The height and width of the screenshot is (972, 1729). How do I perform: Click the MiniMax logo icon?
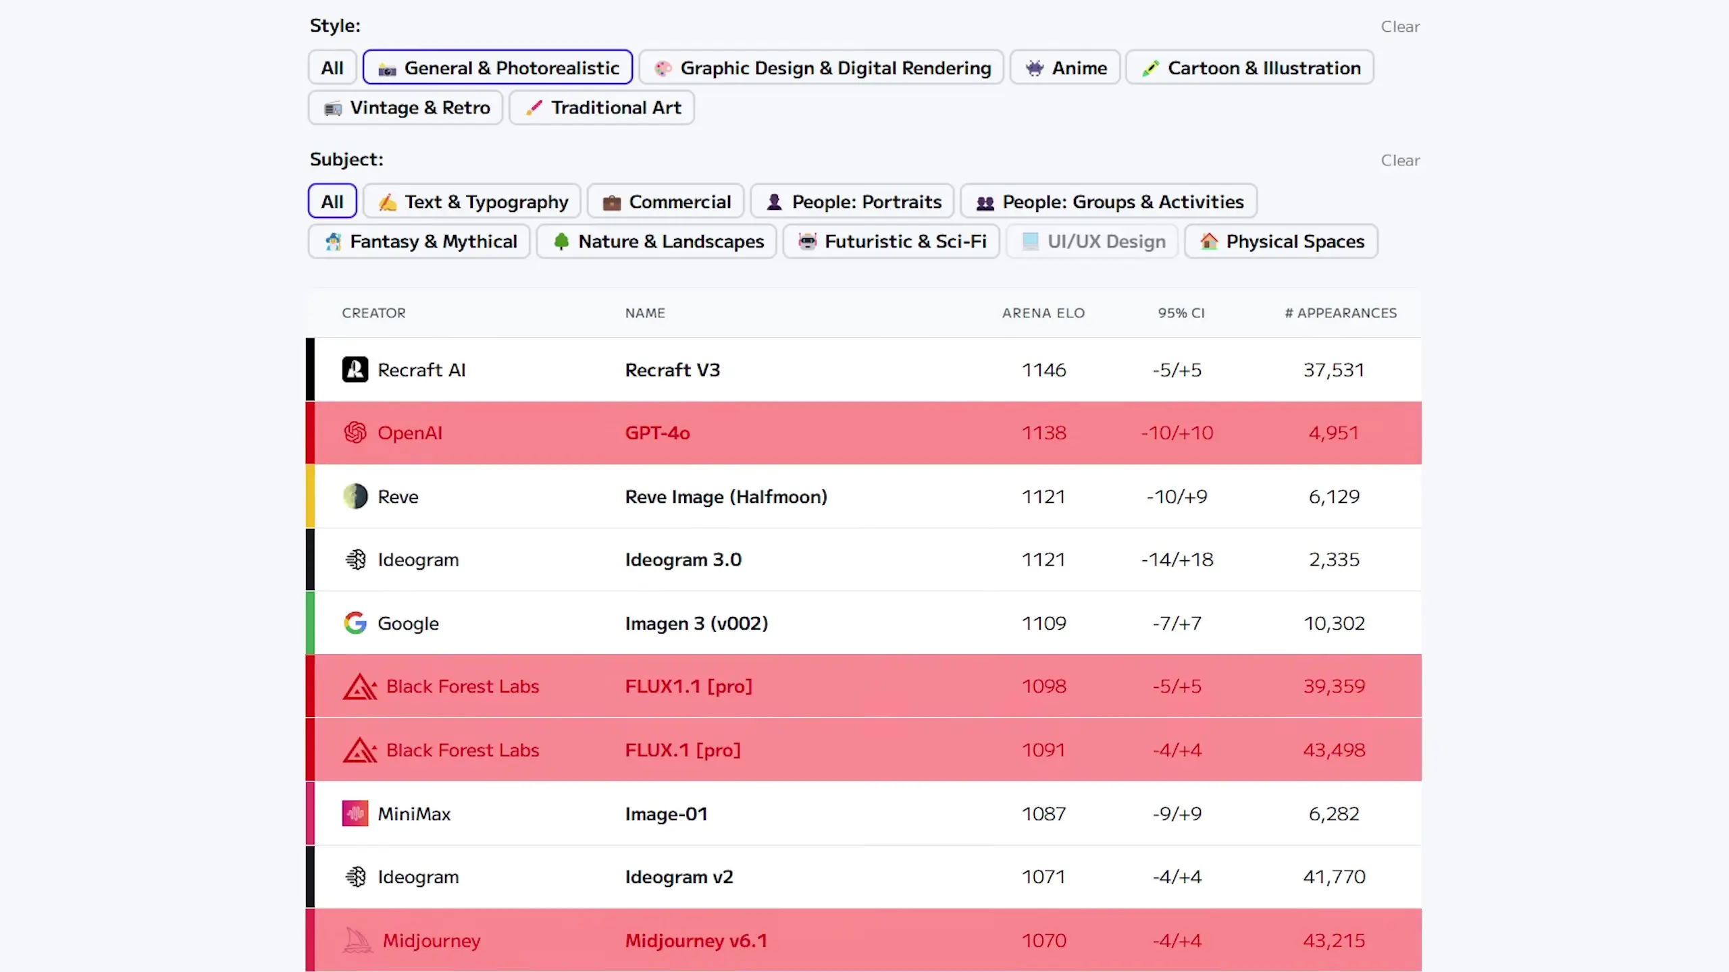355,813
